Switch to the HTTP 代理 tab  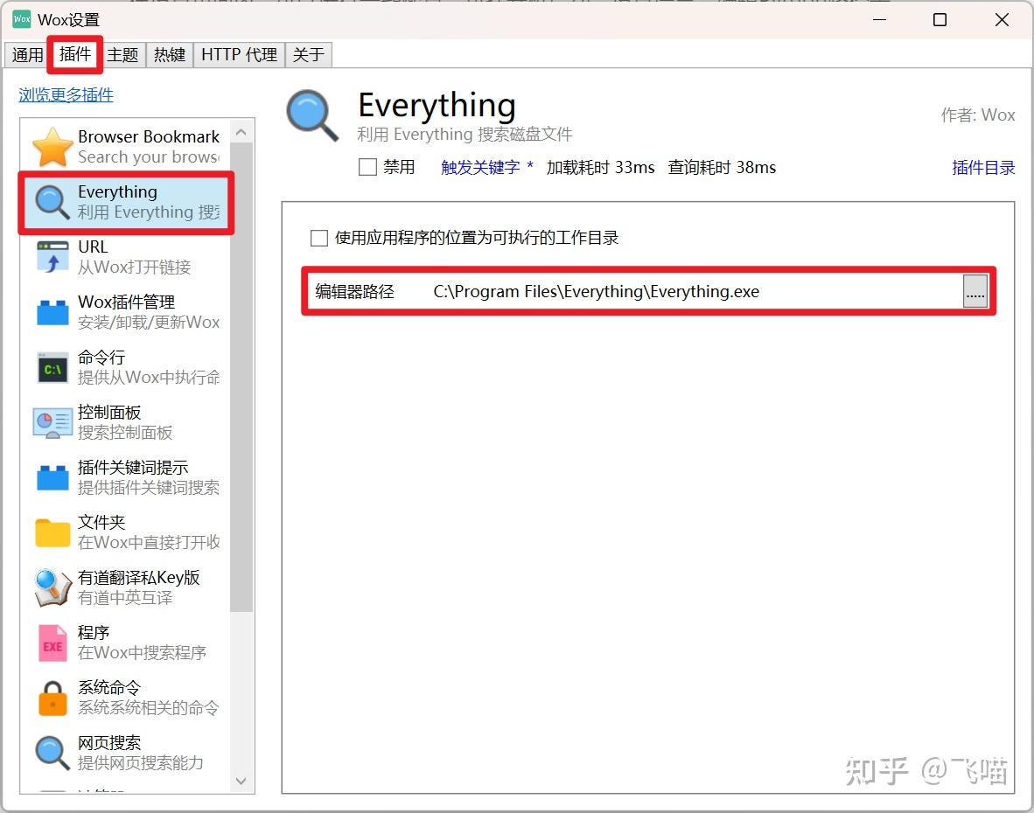pyautogui.click(x=238, y=54)
